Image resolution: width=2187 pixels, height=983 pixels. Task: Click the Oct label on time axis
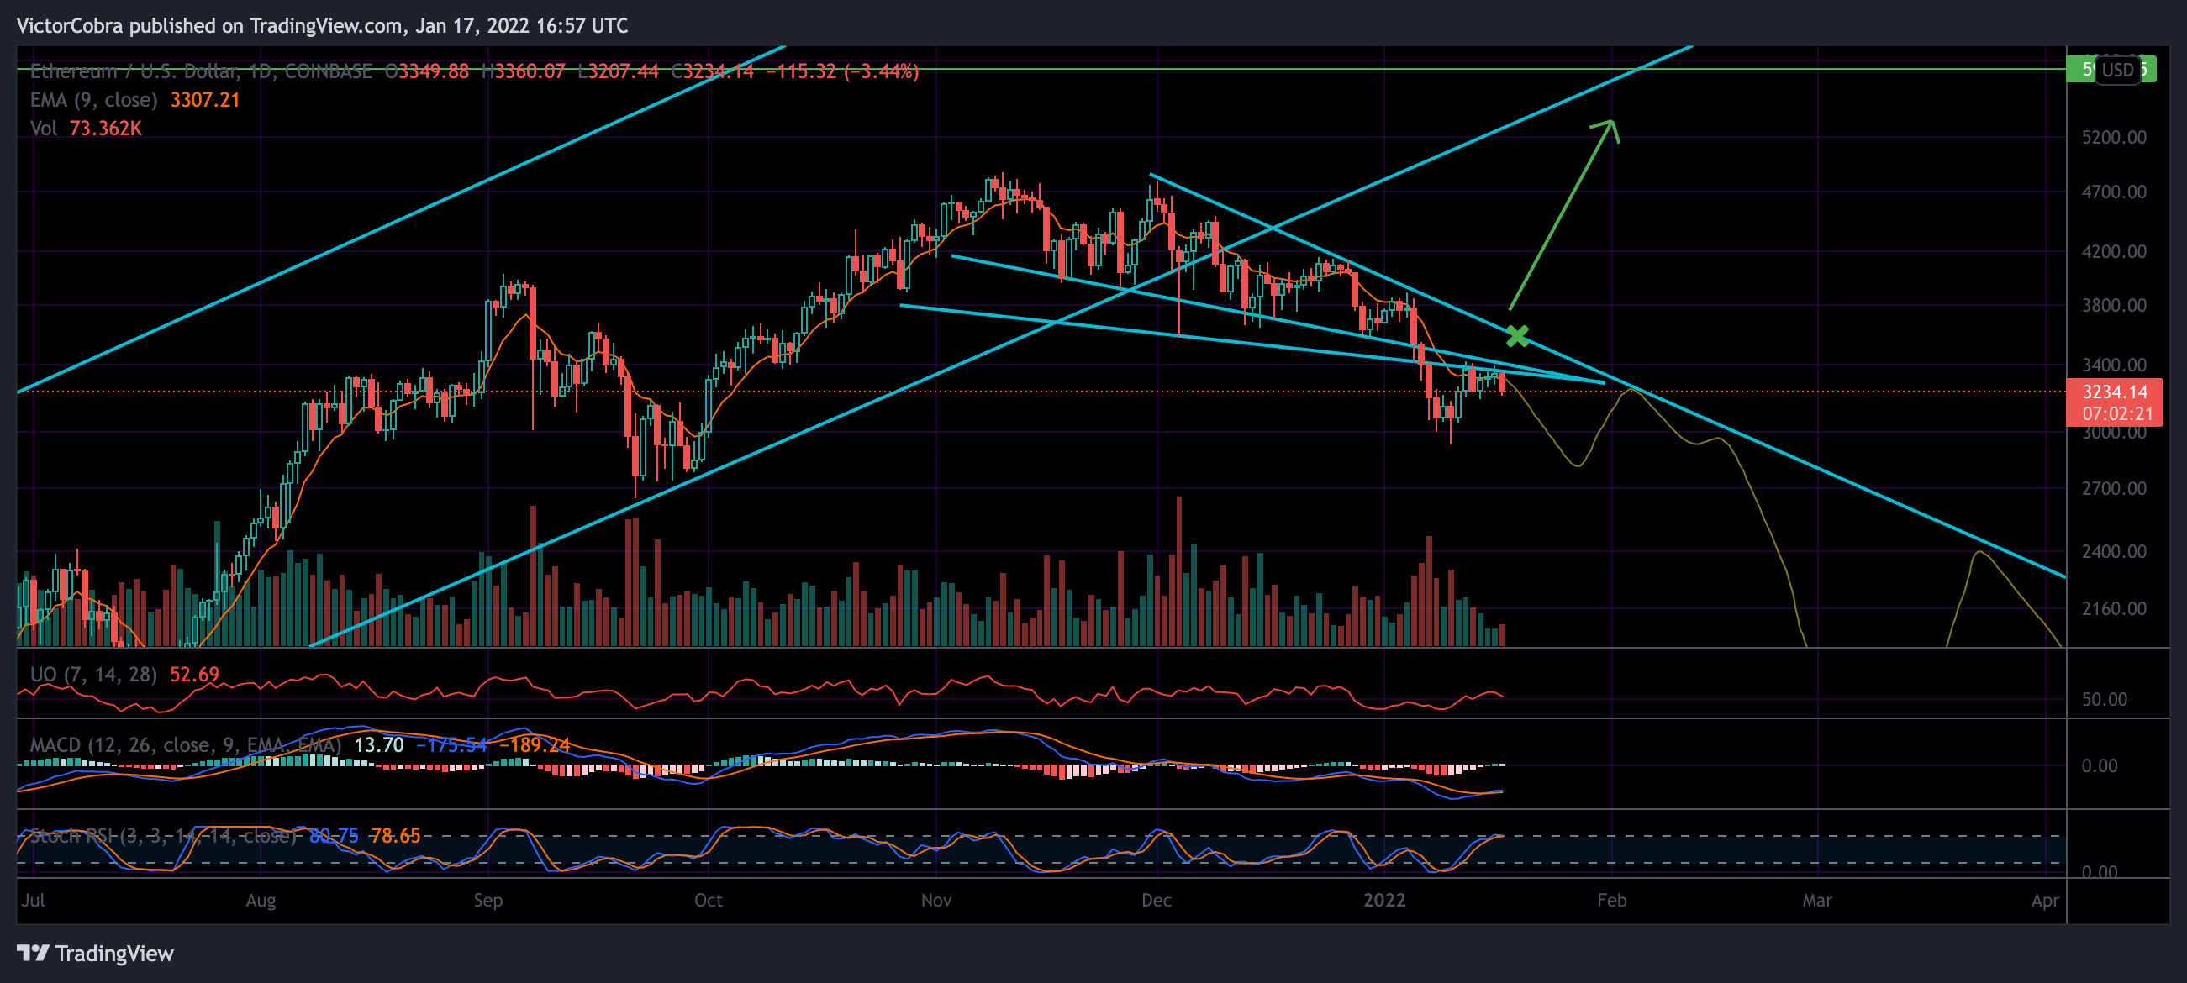[708, 900]
